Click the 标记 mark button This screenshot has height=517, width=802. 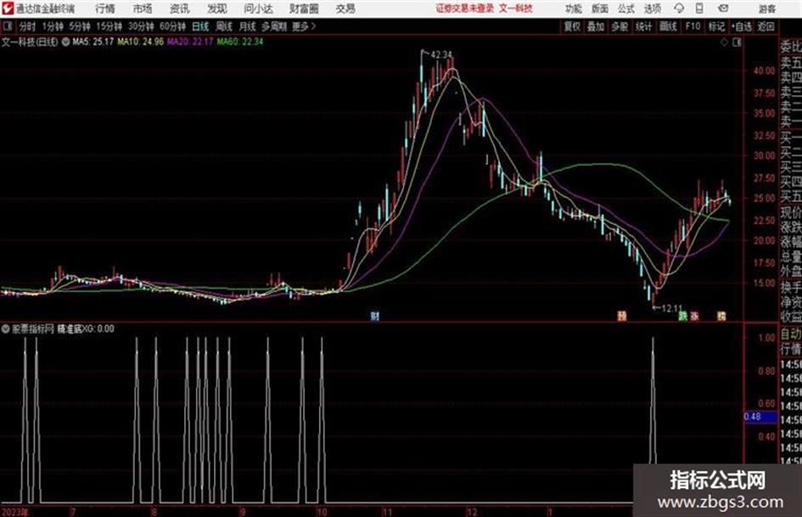point(716,26)
